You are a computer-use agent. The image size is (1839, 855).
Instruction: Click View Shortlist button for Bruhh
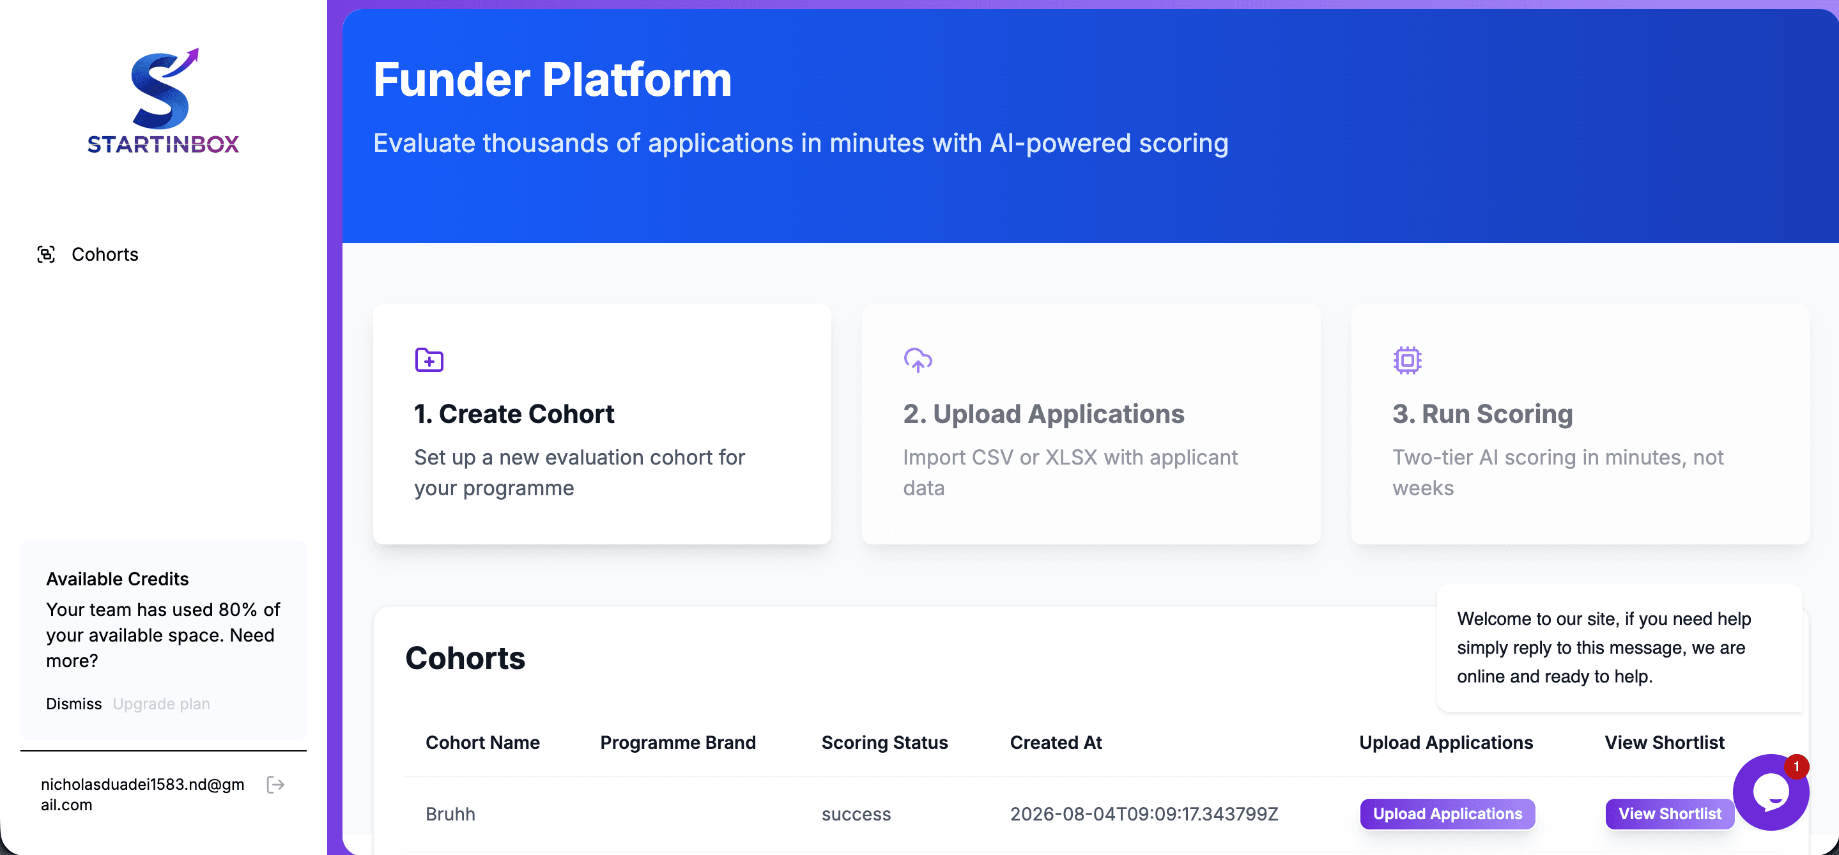pos(1669,813)
